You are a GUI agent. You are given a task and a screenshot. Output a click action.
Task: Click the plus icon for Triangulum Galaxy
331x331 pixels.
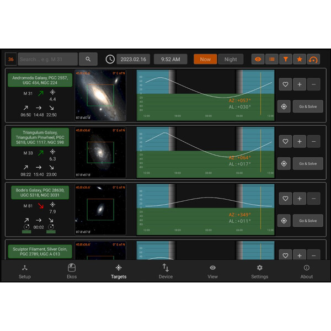[x=300, y=141]
